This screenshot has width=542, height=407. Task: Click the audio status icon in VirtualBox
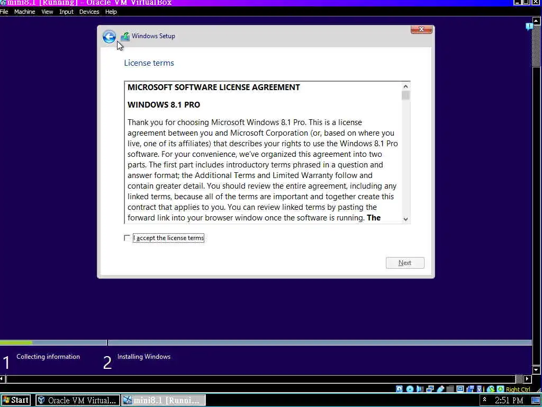pos(420,388)
